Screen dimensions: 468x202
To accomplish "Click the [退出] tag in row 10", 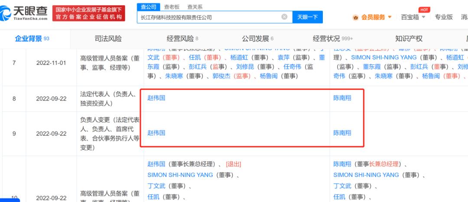I will pyautogui.click(x=234, y=164).
